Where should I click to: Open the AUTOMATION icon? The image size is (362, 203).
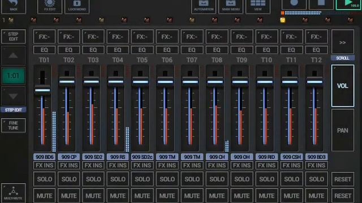pyautogui.click(x=204, y=6)
